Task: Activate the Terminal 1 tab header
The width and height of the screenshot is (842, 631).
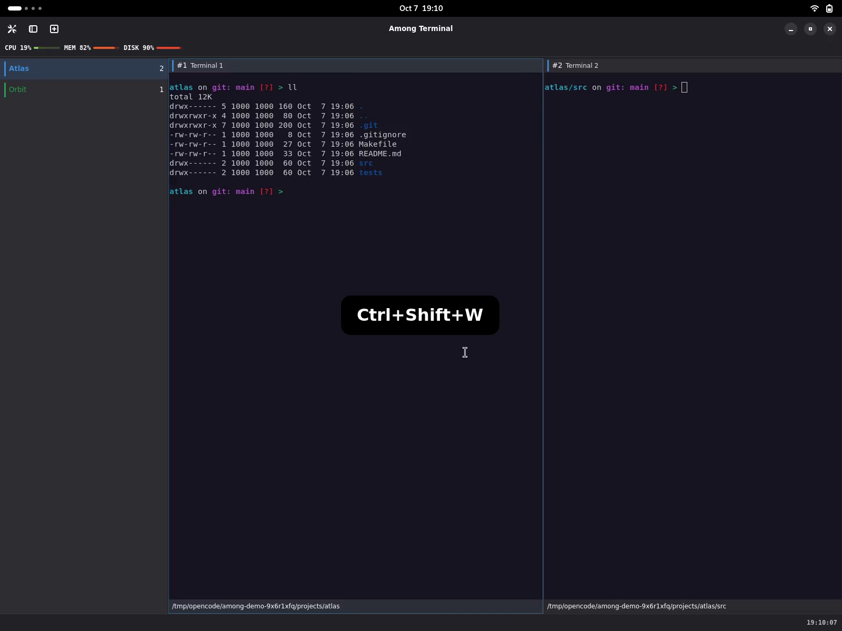Action: pos(356,66)
